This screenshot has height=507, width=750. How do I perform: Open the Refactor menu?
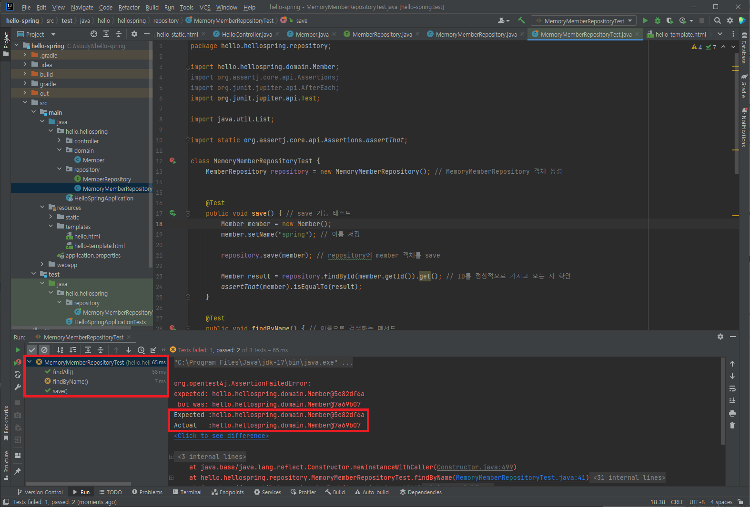point(129,7)
